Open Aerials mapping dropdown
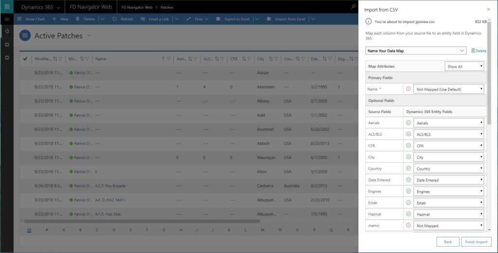 pyautogui.click(x=449, y=123)
